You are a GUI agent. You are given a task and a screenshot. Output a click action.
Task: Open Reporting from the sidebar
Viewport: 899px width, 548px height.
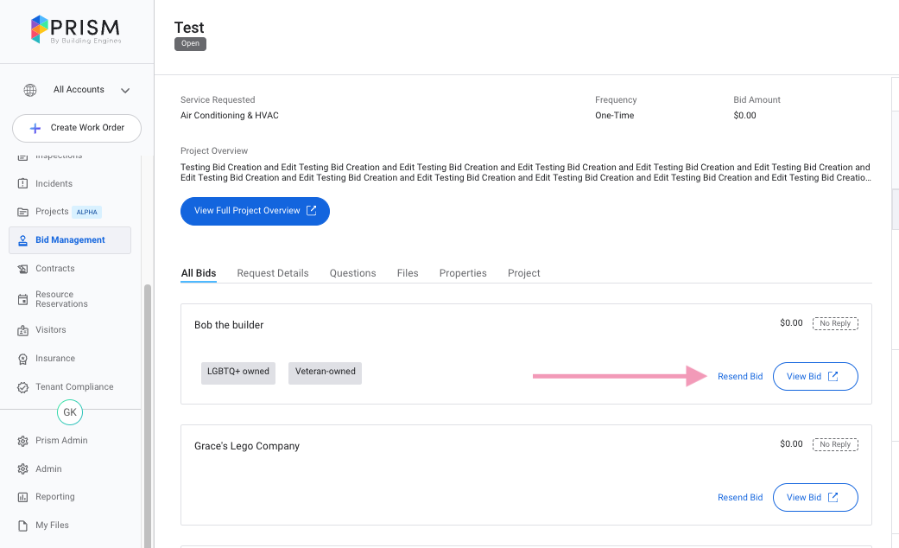click(55, 496)
